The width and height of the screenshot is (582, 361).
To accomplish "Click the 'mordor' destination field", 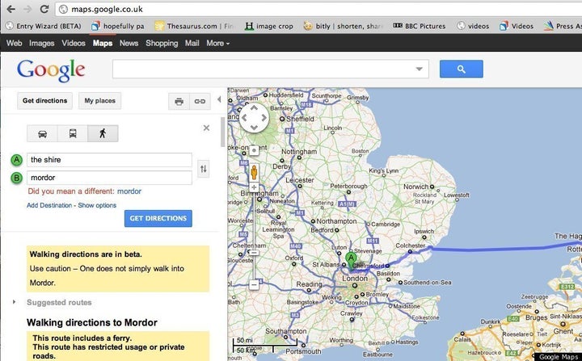I will [109, 178].
